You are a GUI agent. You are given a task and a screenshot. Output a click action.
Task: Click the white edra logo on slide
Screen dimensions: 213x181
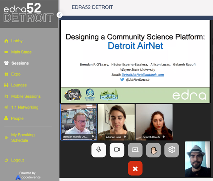pyautogui.click(x=189, y=95)
